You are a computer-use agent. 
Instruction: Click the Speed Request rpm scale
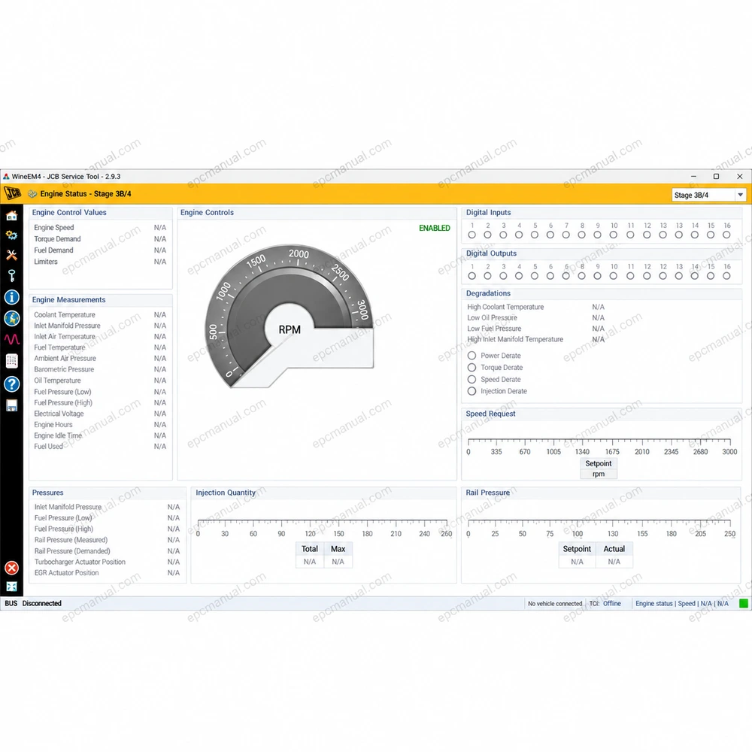tap(599, 447)
